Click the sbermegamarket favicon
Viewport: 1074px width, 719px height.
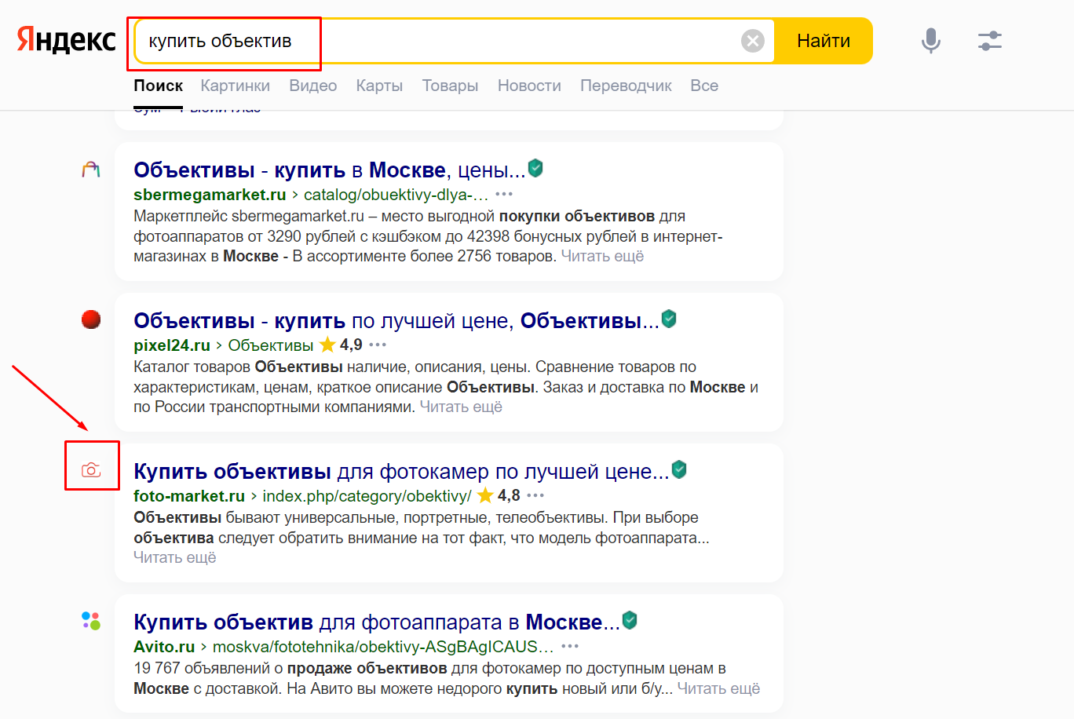(x=91, y=170)
